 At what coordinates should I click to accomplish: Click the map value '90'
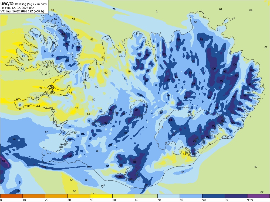coord(86,80)
